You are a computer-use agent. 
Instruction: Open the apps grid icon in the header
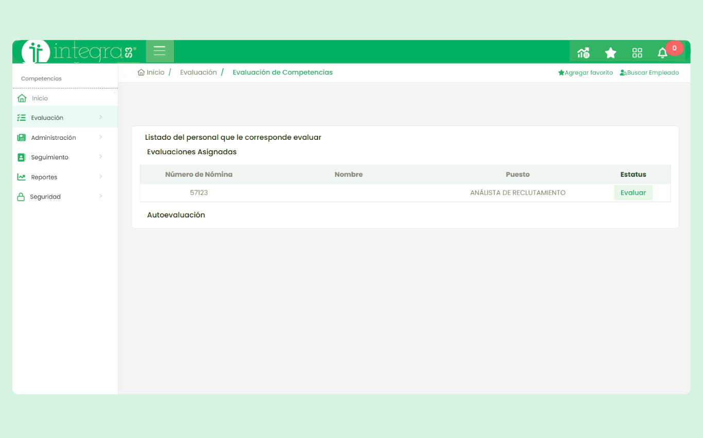tap(637, 52)
